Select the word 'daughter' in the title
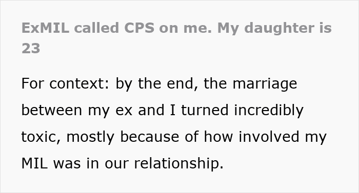 pyautogui.click(x=279, y=28)
